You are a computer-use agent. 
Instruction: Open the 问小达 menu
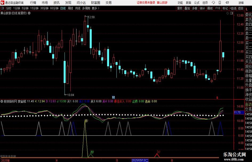[81, 3]
